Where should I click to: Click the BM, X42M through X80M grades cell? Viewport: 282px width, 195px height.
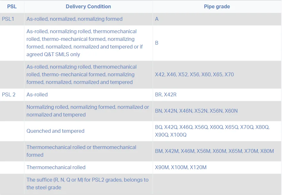point(214,151)
